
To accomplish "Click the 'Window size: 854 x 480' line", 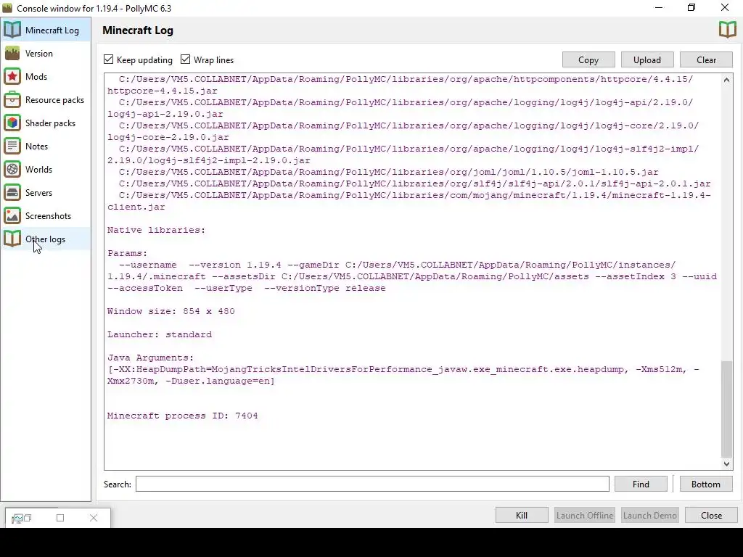I will 171,311.
